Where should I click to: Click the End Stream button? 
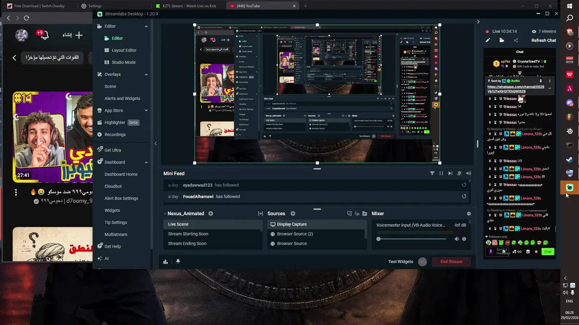(451, 262)
